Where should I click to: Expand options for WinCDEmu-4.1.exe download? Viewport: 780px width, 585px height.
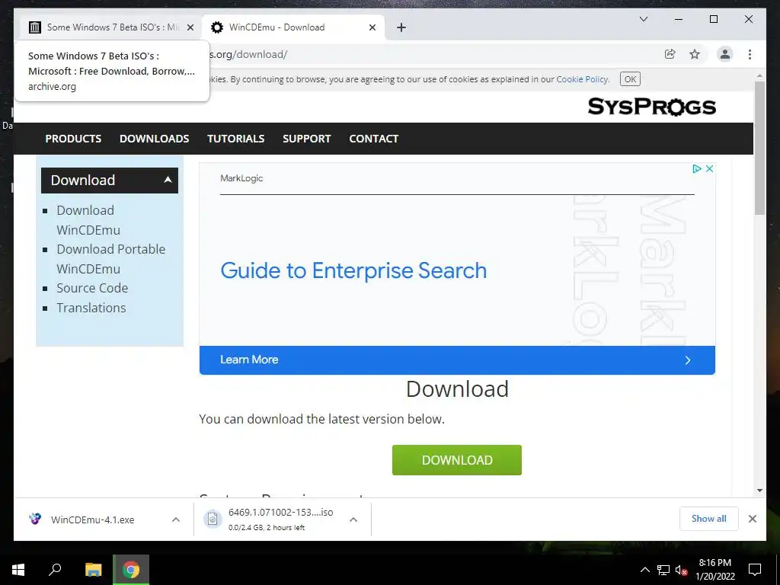pos(176,519)
